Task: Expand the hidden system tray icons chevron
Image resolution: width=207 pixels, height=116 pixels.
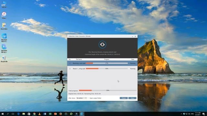Action: click(181, 114)
